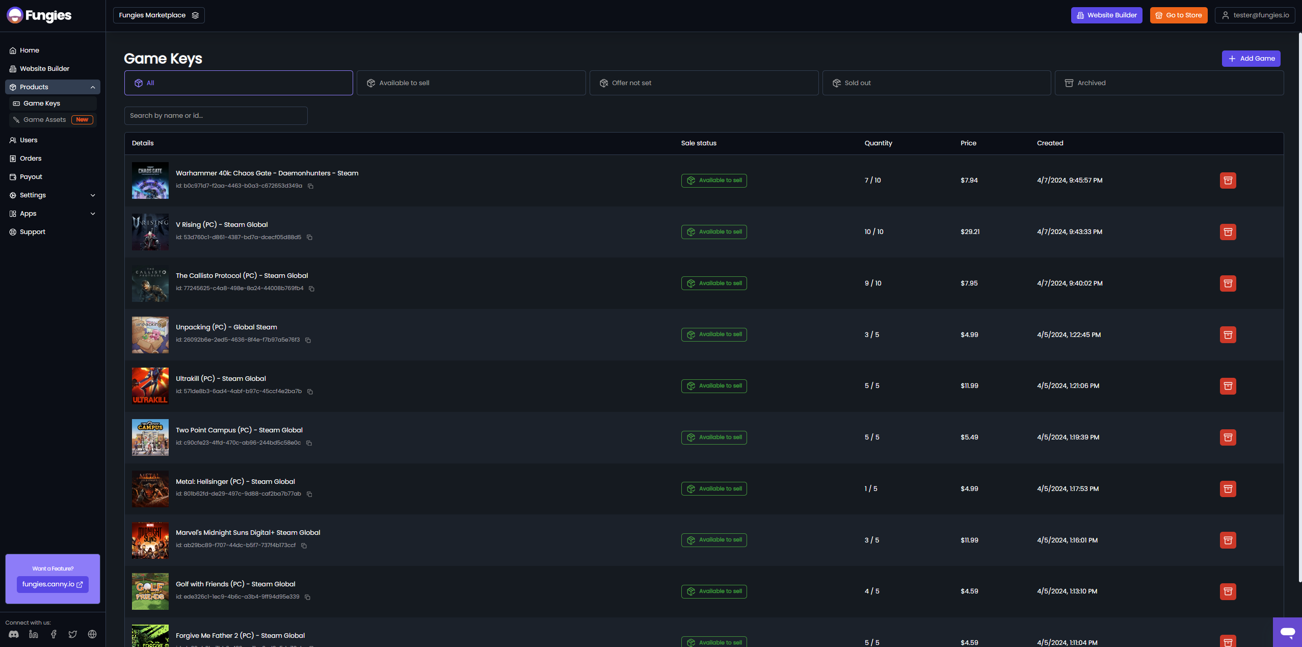Archive the Metal: Hellsinger listing
This screenshot has height=647, width=1302.
(1228, 489)
